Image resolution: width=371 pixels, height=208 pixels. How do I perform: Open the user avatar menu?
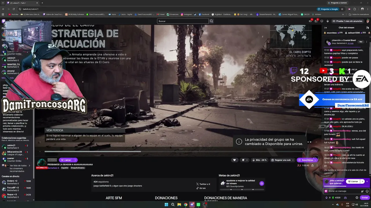pos(368,21)
